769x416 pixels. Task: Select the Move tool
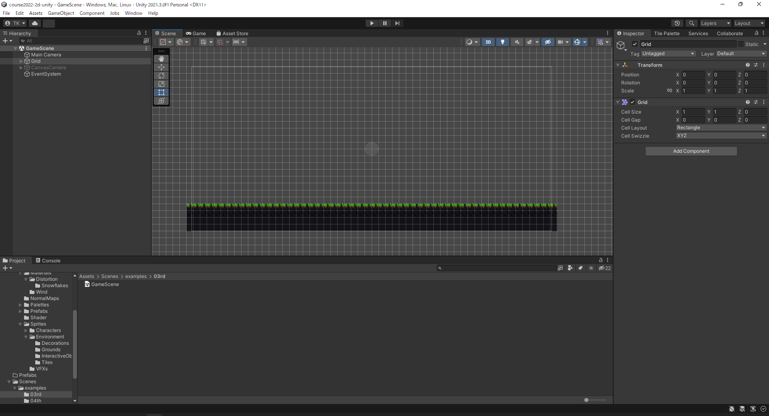pos(161,67)
